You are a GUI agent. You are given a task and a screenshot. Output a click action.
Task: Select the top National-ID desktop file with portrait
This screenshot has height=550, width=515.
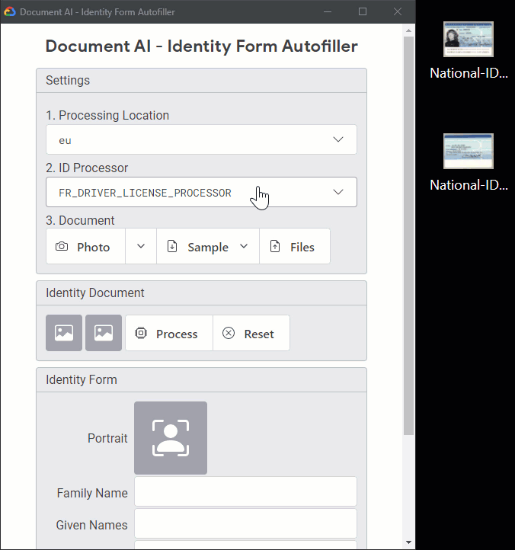pos(469,51)
